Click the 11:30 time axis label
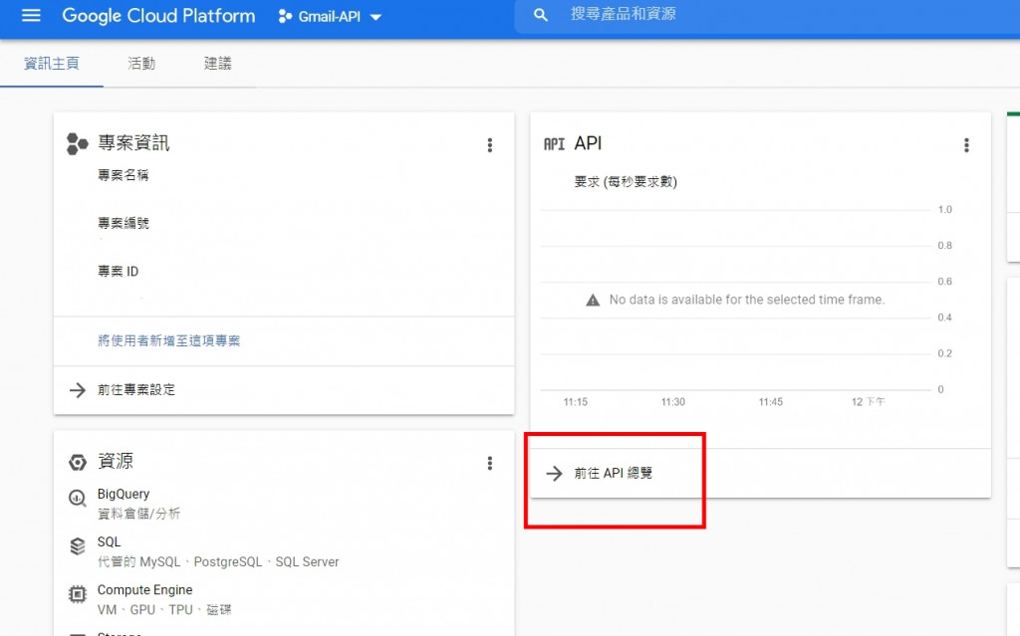This screenshot has width=1020, height=636. (x=673, y=402)
